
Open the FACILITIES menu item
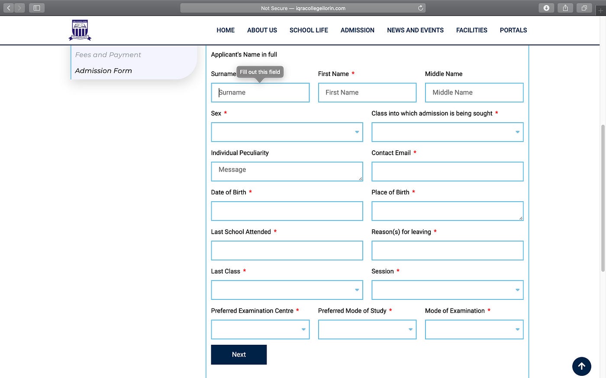coord(472,30)
